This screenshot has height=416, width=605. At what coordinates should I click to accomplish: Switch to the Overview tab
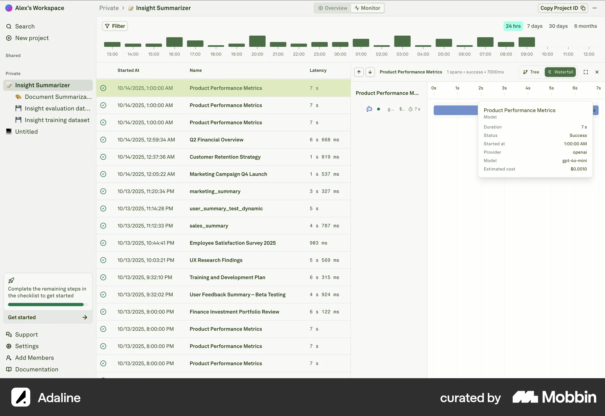[333, 8]
